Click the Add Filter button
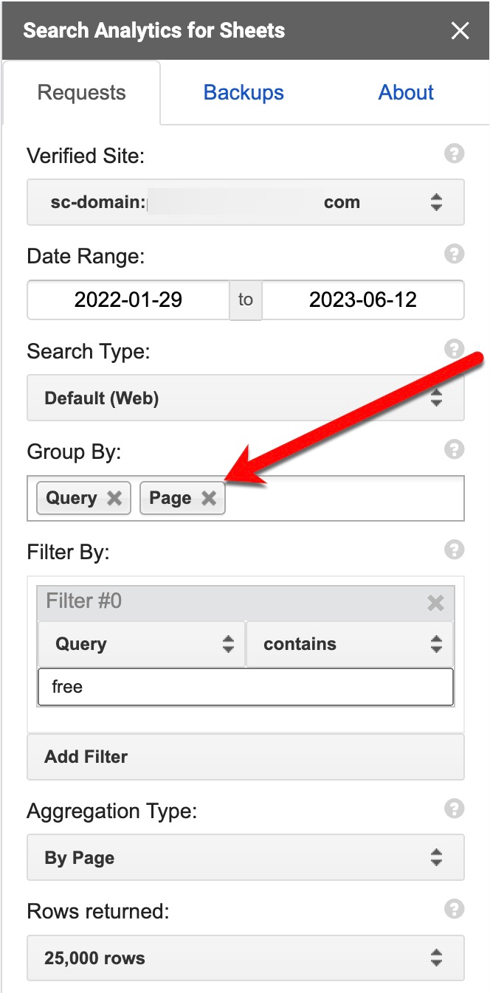Viewport: 490px width, 993px height. pos(245,757)
